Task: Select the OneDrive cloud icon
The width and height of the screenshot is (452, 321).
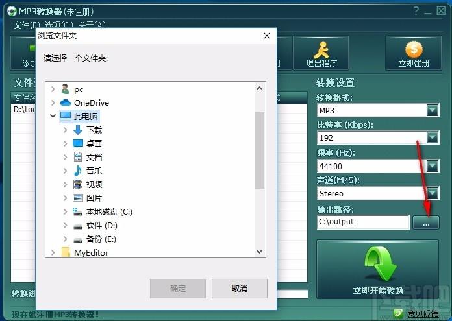Action: (x=66, y=102)
